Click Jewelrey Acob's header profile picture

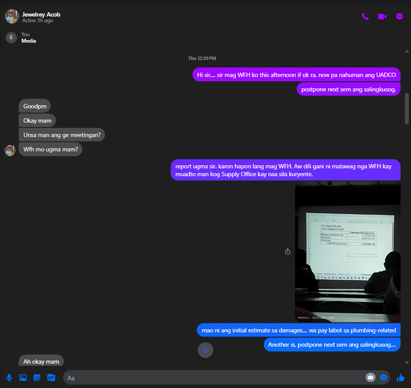click(x=12, y=17)
